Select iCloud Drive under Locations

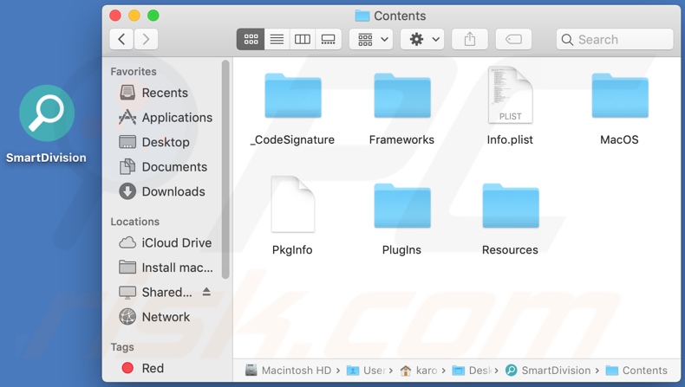[x=165, y=242]
